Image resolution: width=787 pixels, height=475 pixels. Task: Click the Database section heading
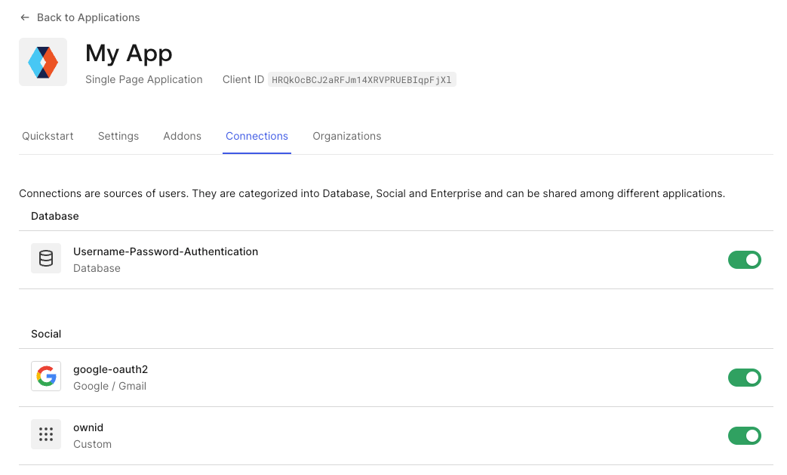[55, 216]
